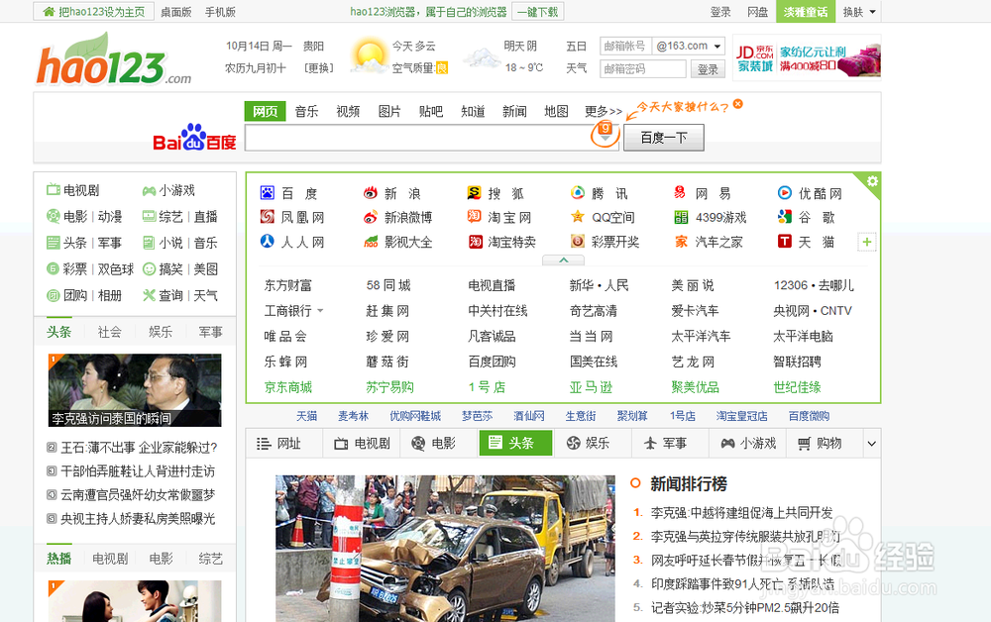
Task: Open the @163.com mail domain dropdown
Action: (x=688, y=45)
